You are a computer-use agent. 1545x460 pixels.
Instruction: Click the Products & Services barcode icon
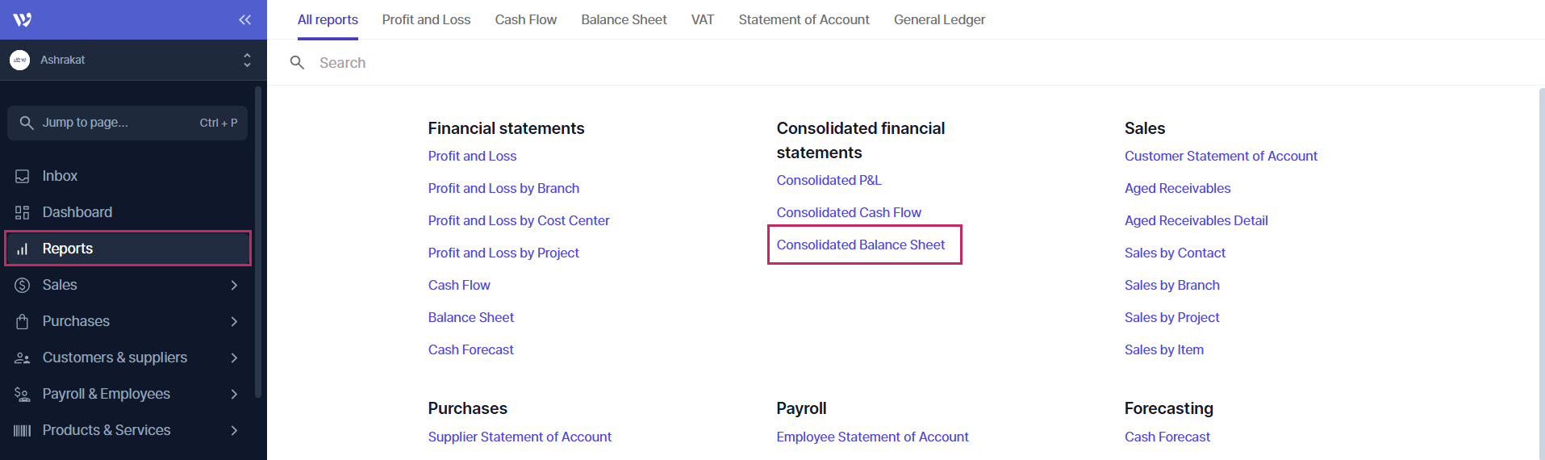[23, 430]
